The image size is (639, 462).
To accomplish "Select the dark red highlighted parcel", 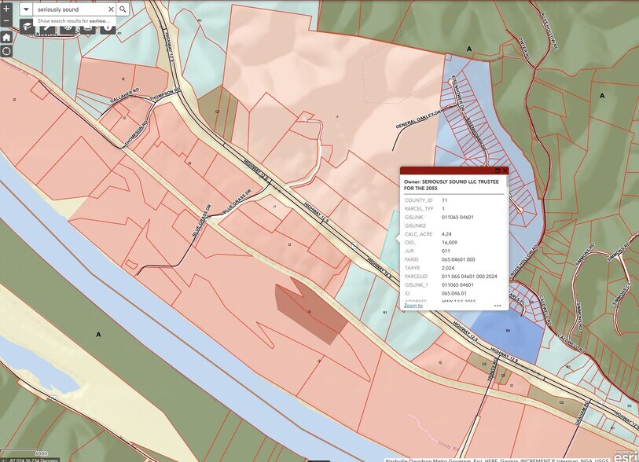I will (310, 312).
